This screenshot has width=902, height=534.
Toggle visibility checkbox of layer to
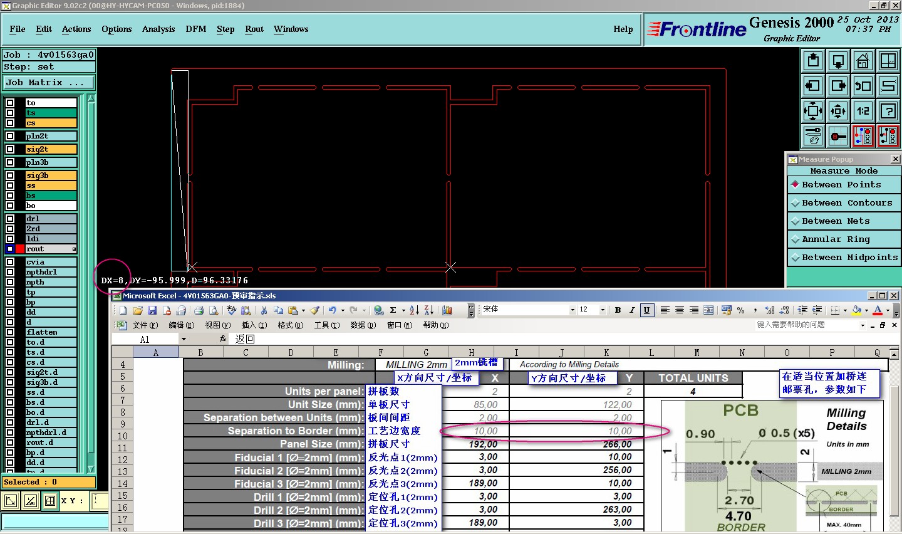(x=10, y=103)
